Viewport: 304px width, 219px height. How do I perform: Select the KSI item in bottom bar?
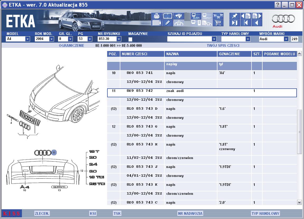pos(93,213)
